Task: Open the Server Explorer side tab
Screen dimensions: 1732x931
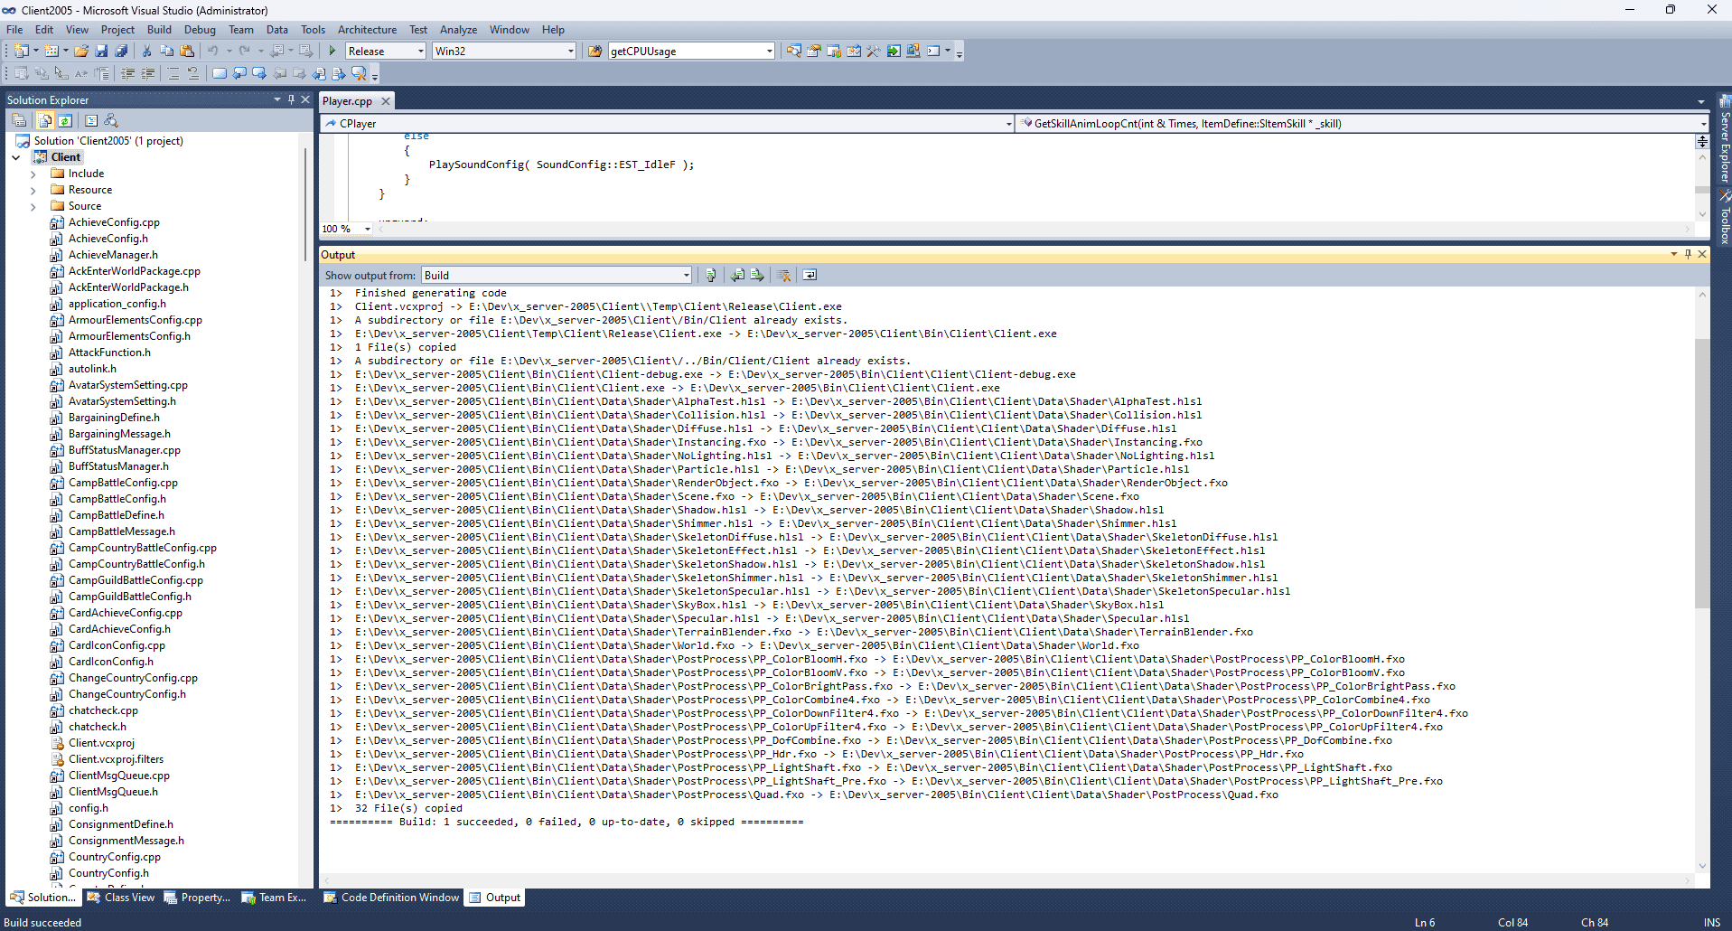Action: tap(1725, 140)
